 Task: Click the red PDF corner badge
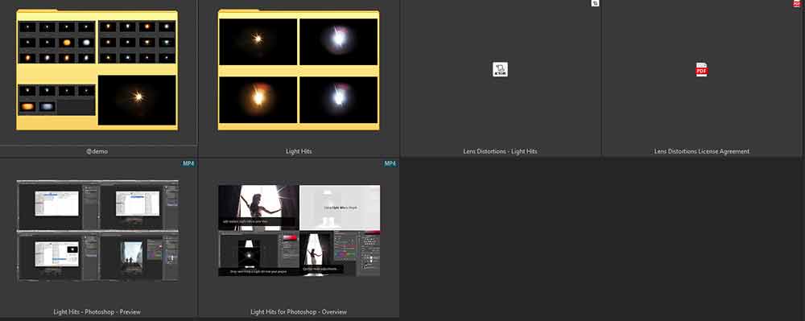tap(797, 3)
